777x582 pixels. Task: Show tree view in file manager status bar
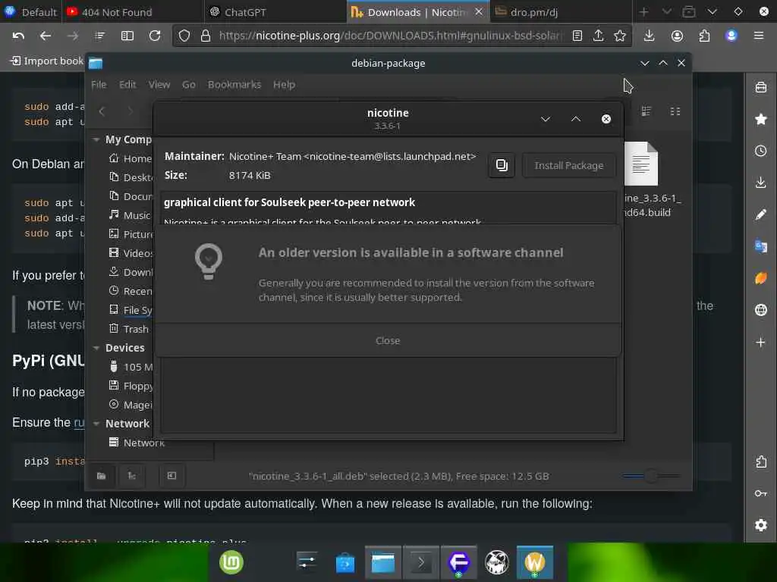click(x=132, y=476)
